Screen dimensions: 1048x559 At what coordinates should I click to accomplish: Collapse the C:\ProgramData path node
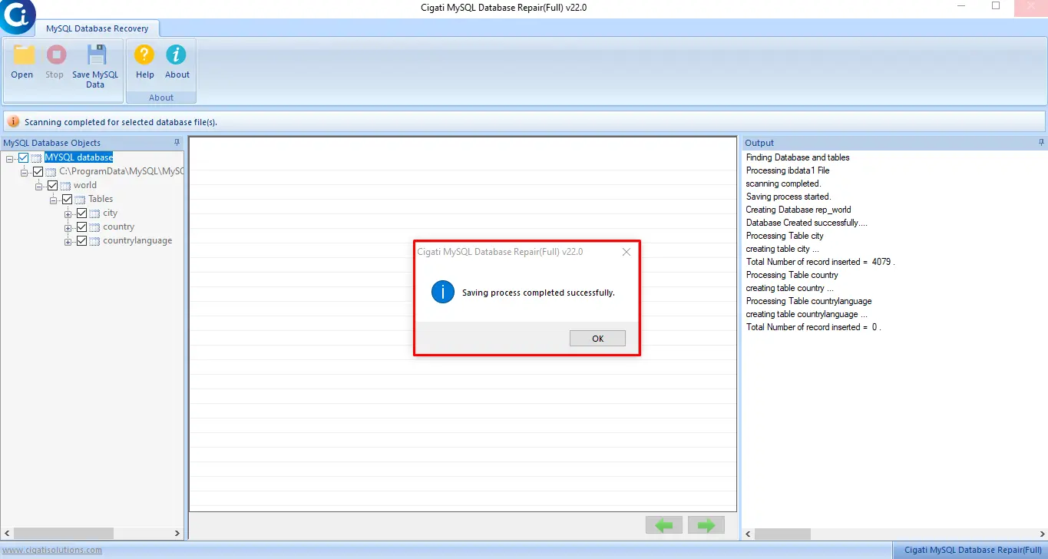click(25, 172)
